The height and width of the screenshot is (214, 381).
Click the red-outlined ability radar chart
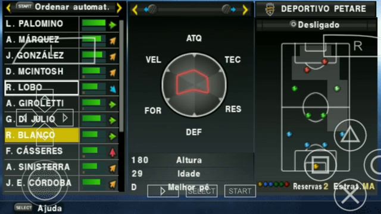pyautogui.click(x=193, y=82)
